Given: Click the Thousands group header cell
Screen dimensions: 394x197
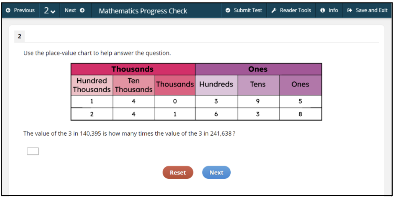Looking at the screenshot, I should point(133,69).
